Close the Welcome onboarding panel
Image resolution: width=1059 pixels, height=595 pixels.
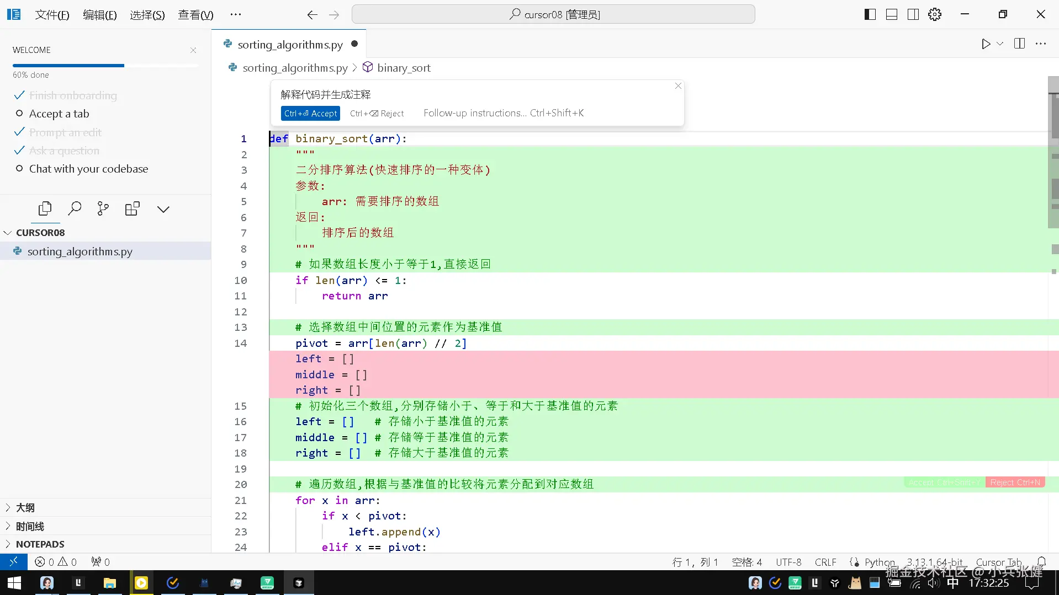tap(193, 50)
